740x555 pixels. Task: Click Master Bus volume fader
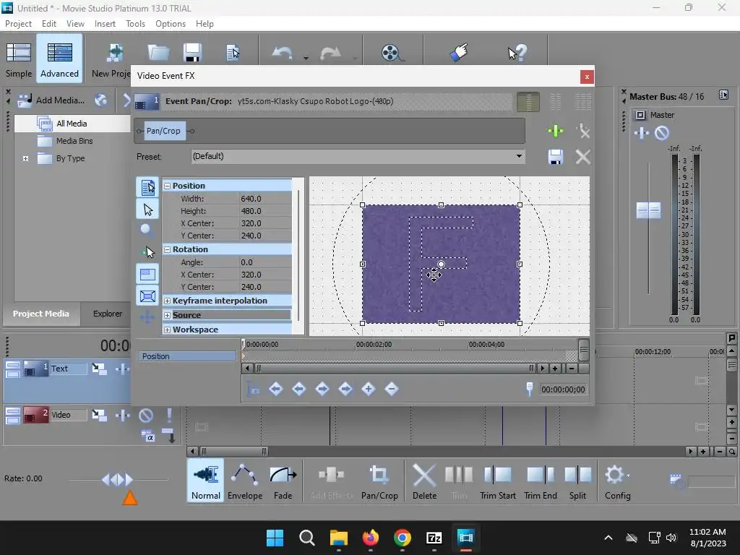coord(648,210)
